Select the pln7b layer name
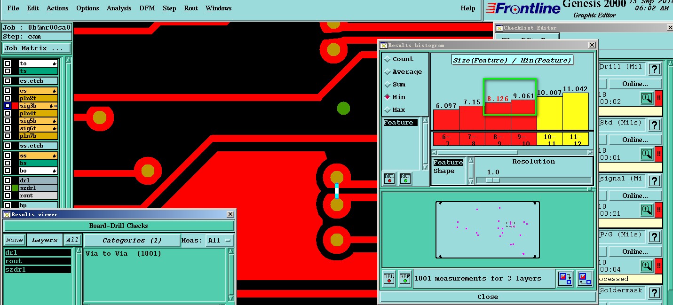 click(38, 136)
